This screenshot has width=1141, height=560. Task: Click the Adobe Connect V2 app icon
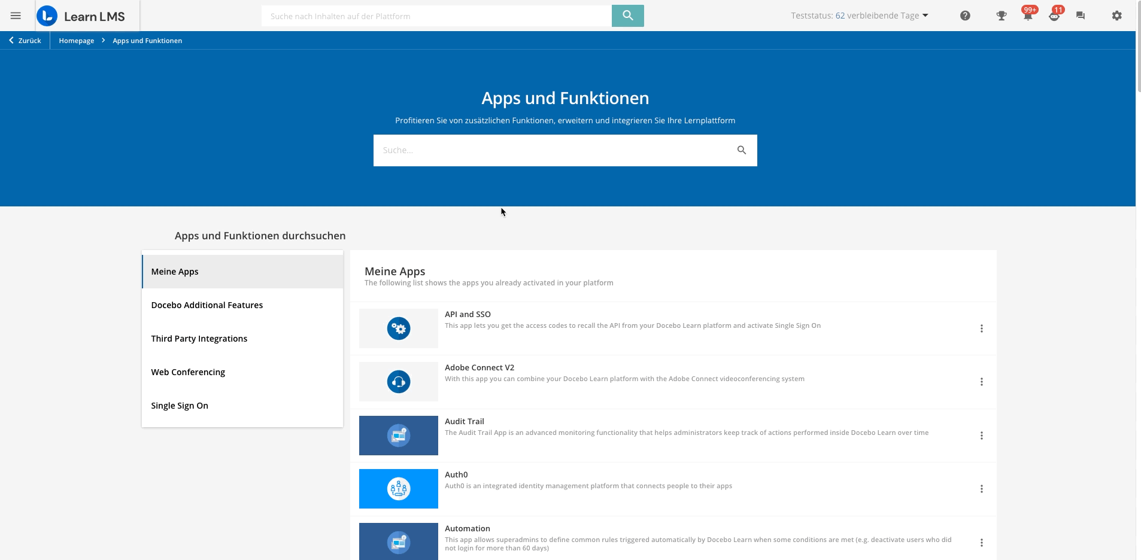click(x=399, y=382)
